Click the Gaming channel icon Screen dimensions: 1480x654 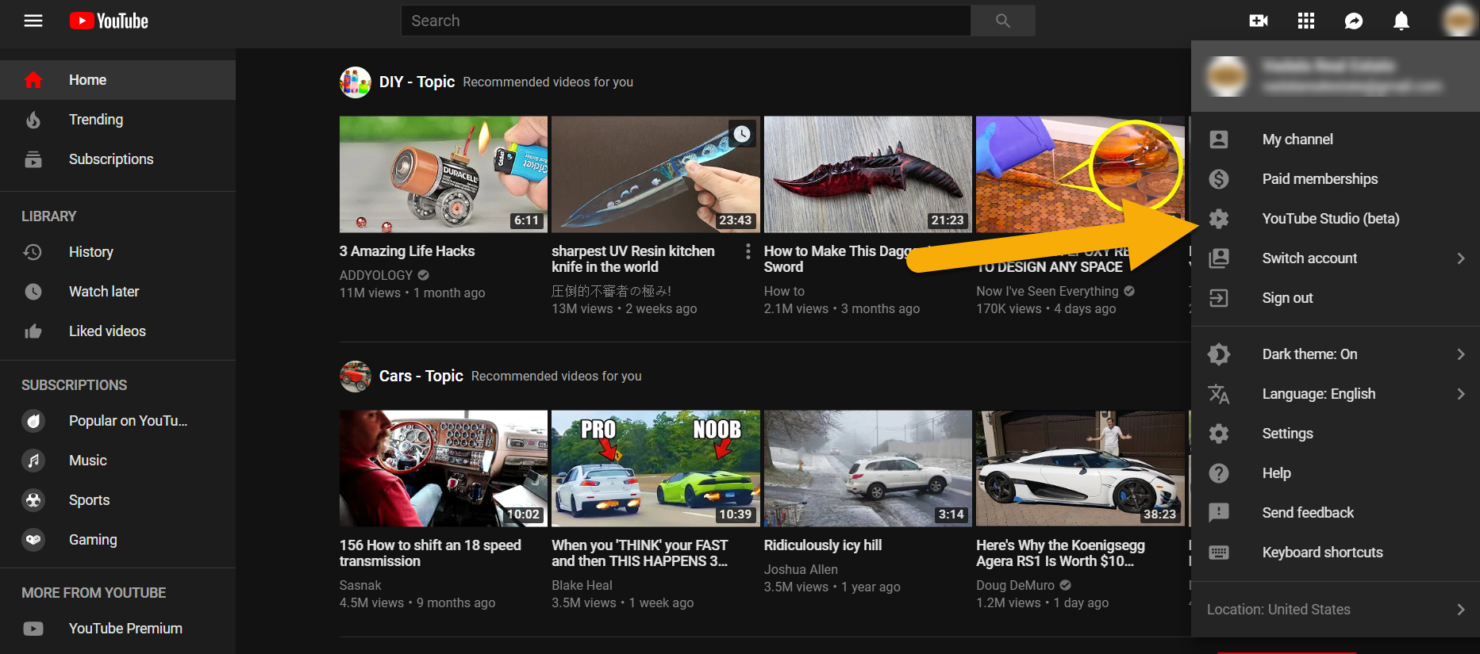pos(33,540)
